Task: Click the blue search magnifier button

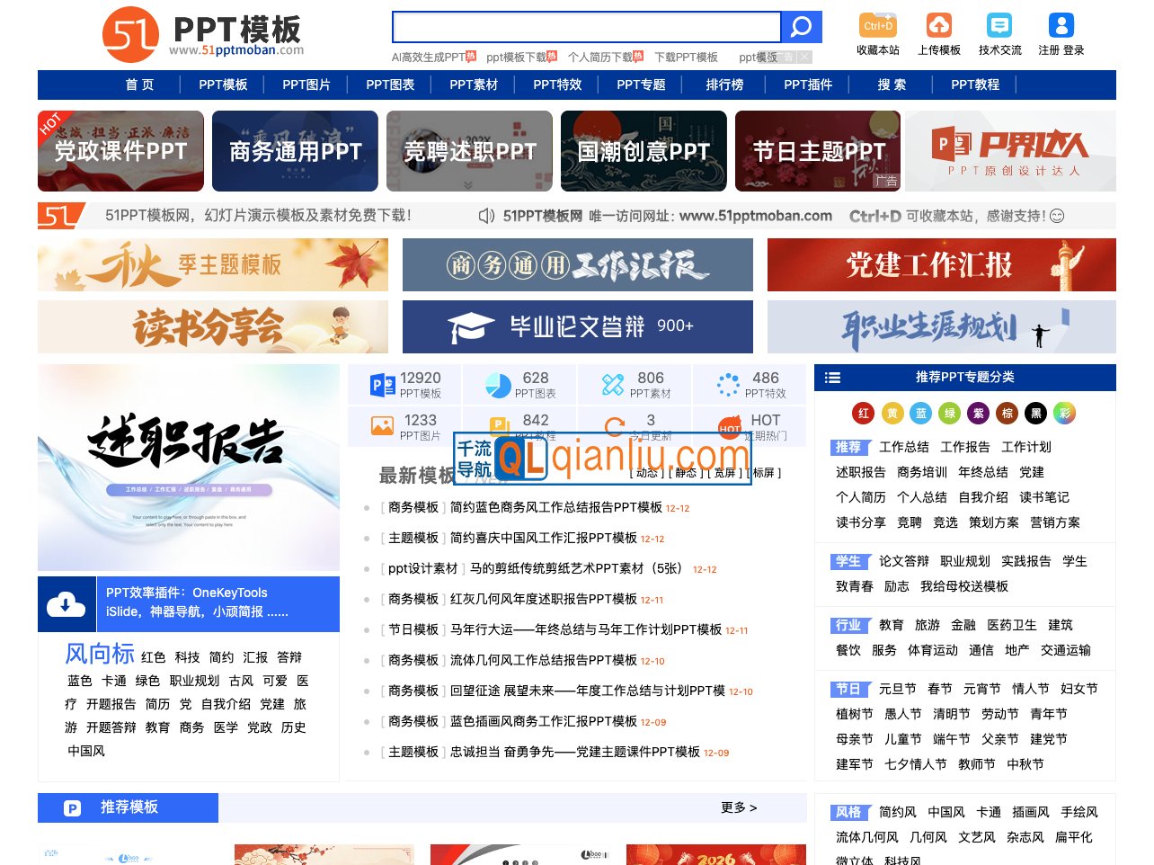Action: (800, 27)
